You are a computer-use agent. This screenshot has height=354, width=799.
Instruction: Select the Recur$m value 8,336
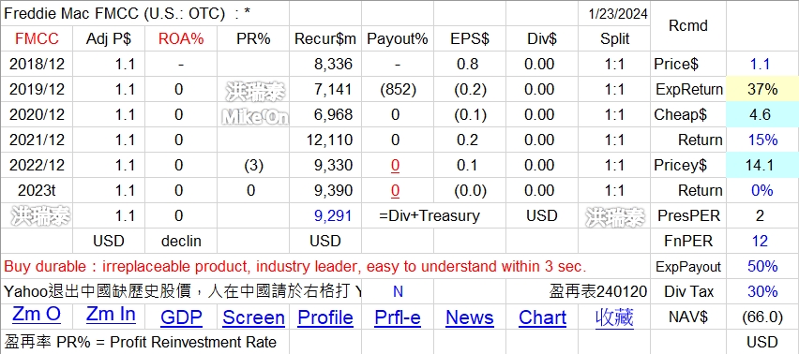click(325, 64)
